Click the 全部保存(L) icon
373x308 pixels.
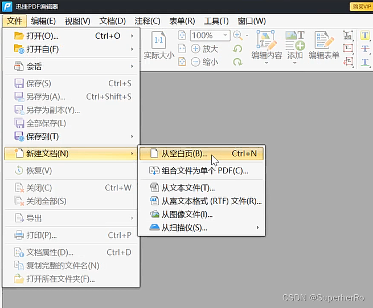tap(19, 123)
